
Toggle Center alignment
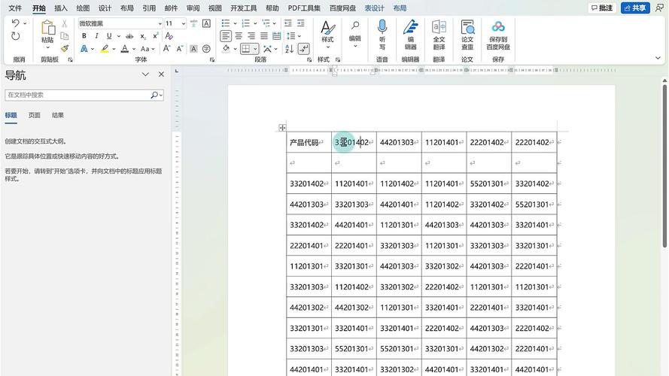(239, 36)
